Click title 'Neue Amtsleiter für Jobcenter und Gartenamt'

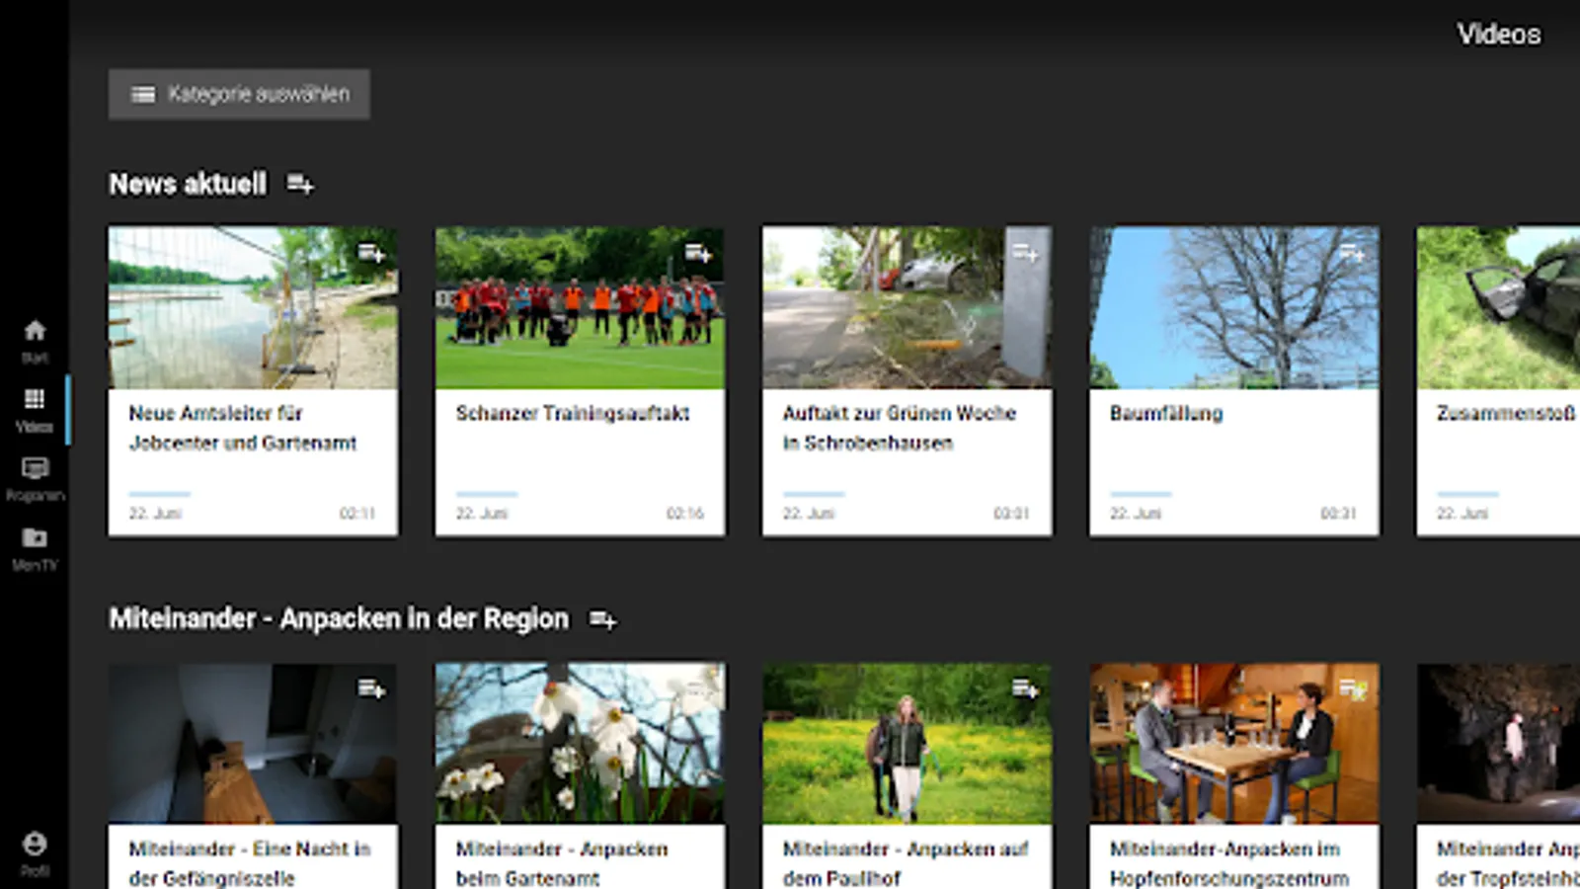[243, 428]
